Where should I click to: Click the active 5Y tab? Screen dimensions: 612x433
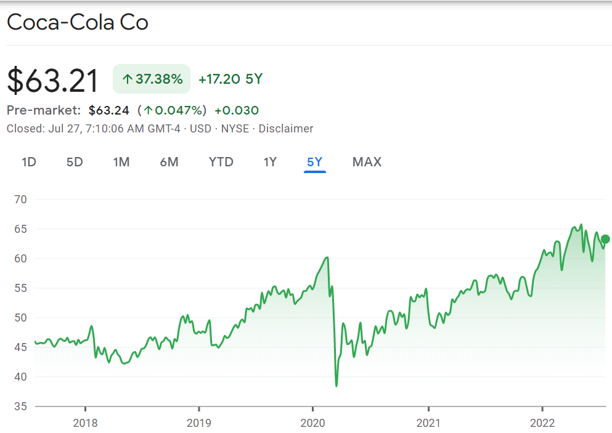click(x=314, y=162)
